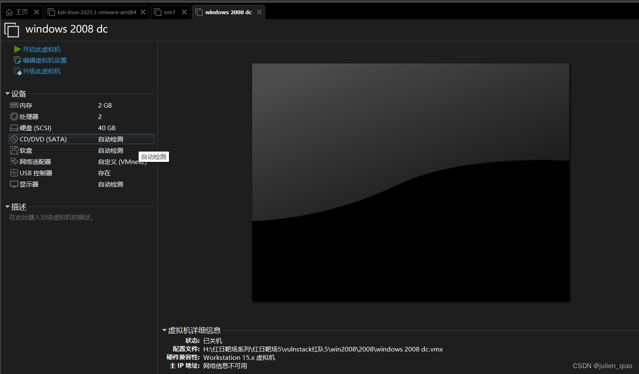Viewport: 639px width, 374px height.
Task: Click Workstation 15.x hardware compatibility text
Action: (x=239, y=358)
